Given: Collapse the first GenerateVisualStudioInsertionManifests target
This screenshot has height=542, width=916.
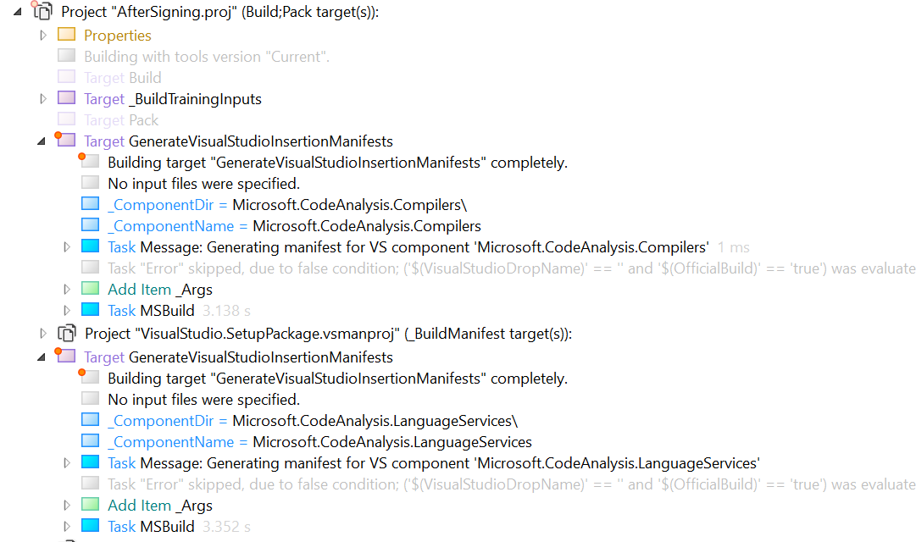Looking at the screenshot, I should point(42,141).
